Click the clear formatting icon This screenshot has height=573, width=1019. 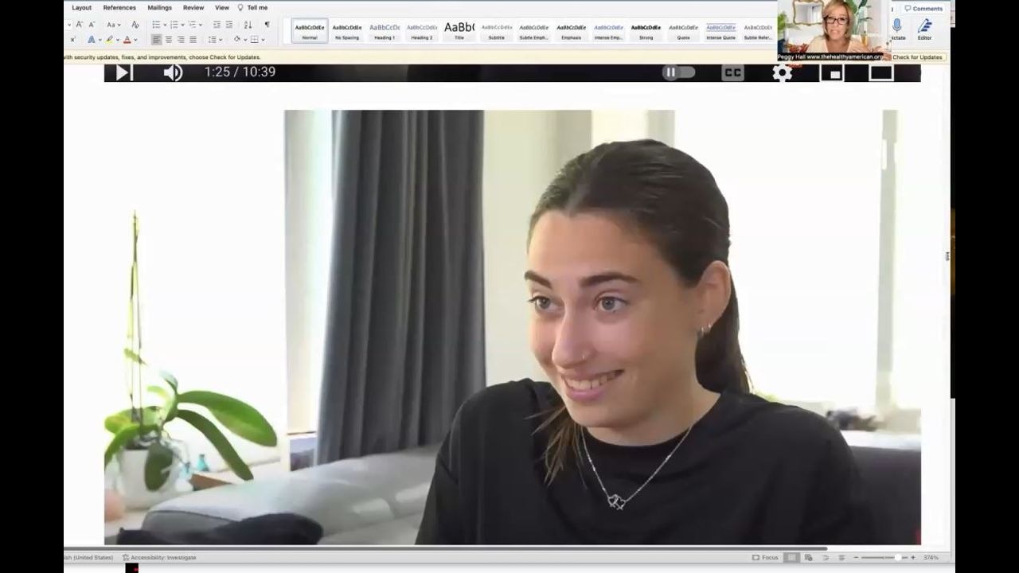coord(135,25)
